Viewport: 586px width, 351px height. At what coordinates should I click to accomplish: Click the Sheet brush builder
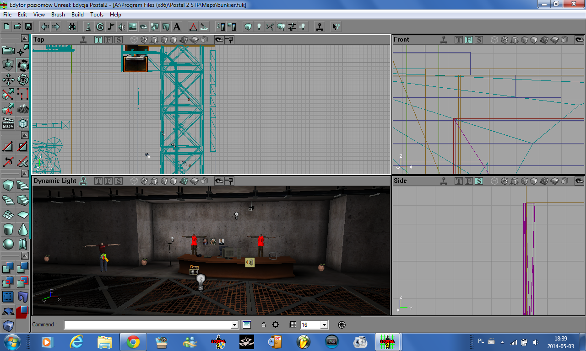[x=22, y=214]
